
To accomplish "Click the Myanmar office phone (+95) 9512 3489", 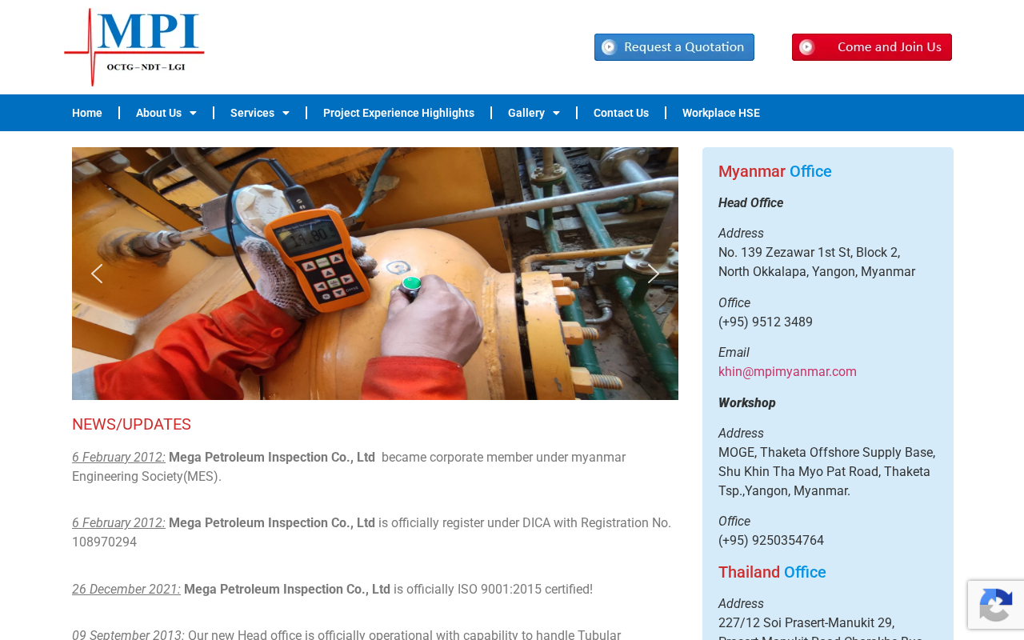I will pyautogui.click(x=766, y=322).
